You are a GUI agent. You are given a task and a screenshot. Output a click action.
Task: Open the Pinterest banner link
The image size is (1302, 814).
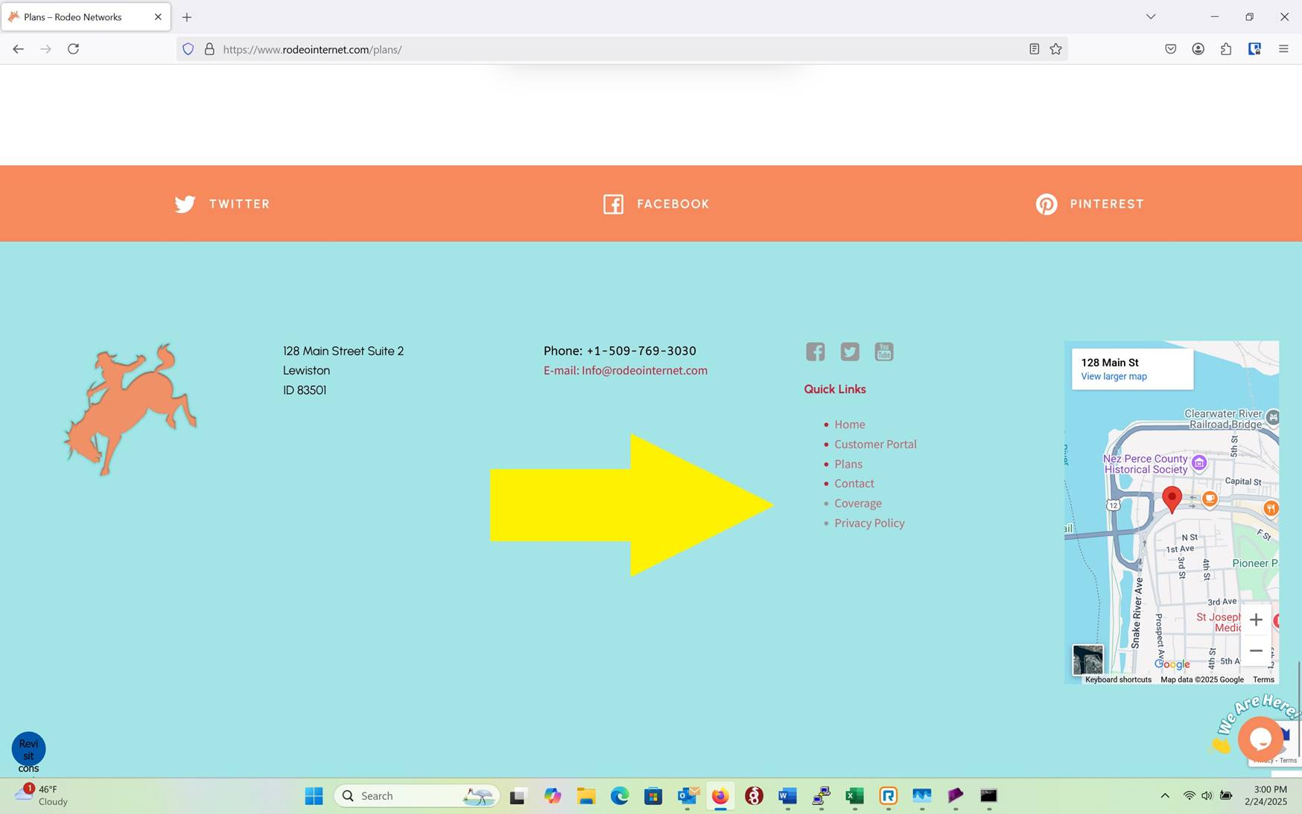[x=1089, y=204]
